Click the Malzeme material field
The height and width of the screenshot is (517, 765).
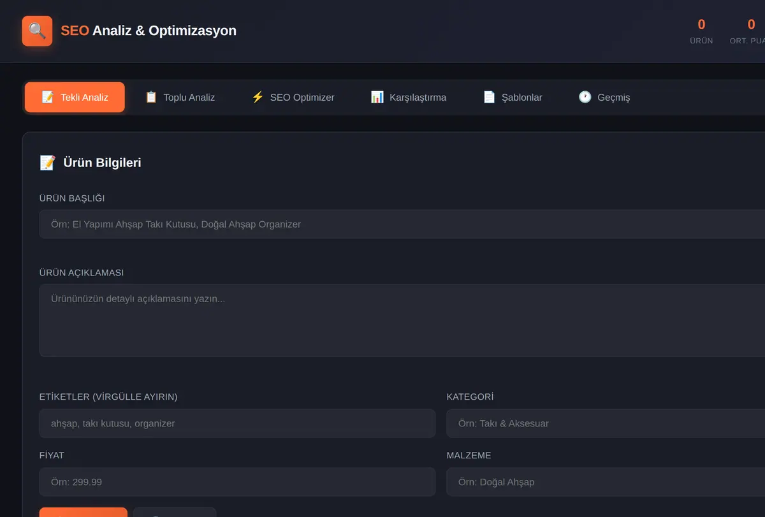(x=606, y=482)
